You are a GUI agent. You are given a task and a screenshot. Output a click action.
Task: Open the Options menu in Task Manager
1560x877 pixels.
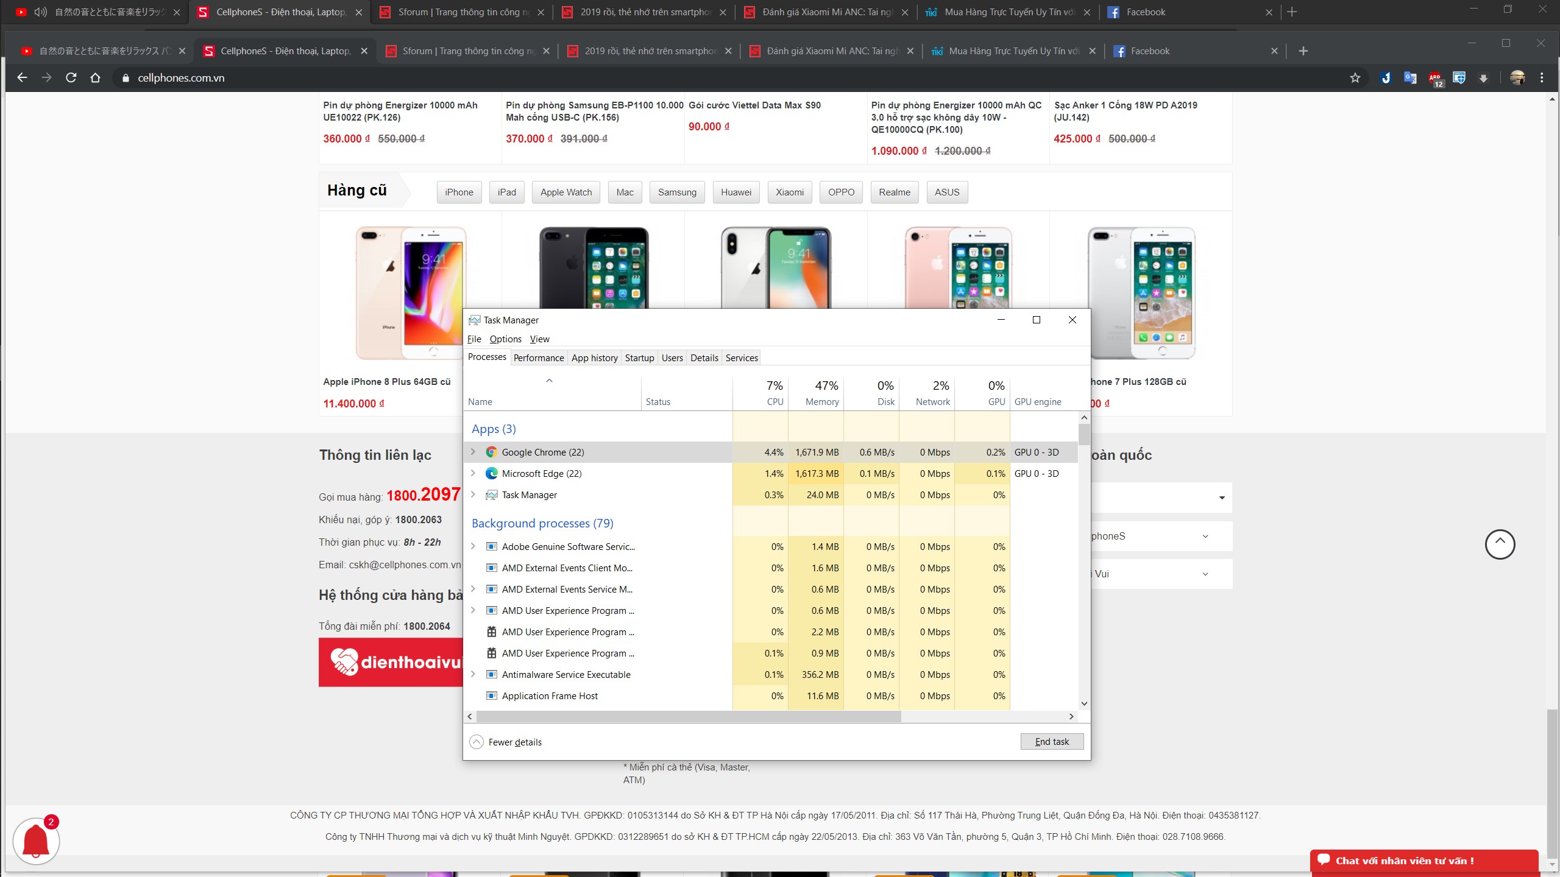click(506, 339)
